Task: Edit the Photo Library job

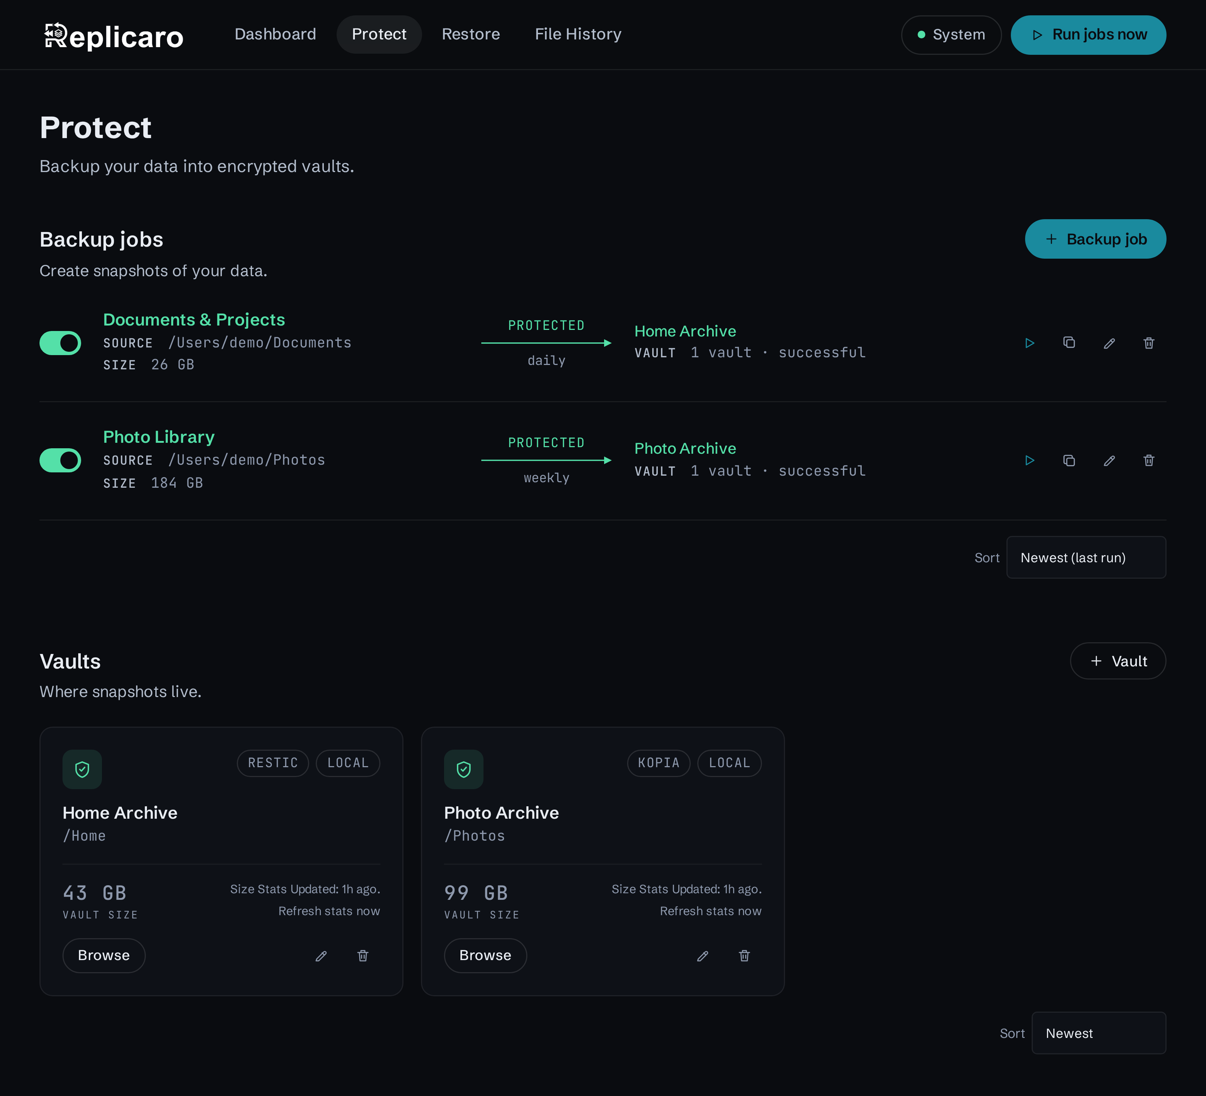Action: point(1109,460)
